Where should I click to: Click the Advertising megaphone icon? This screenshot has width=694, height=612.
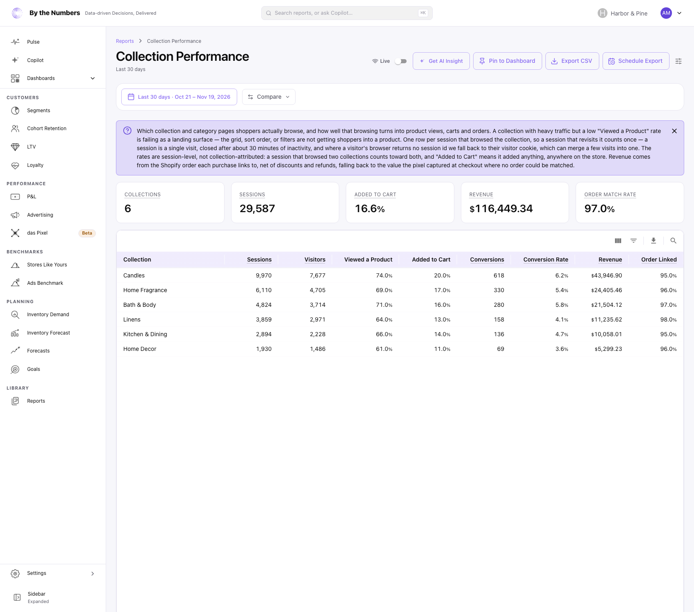click(x=15, y=215)
